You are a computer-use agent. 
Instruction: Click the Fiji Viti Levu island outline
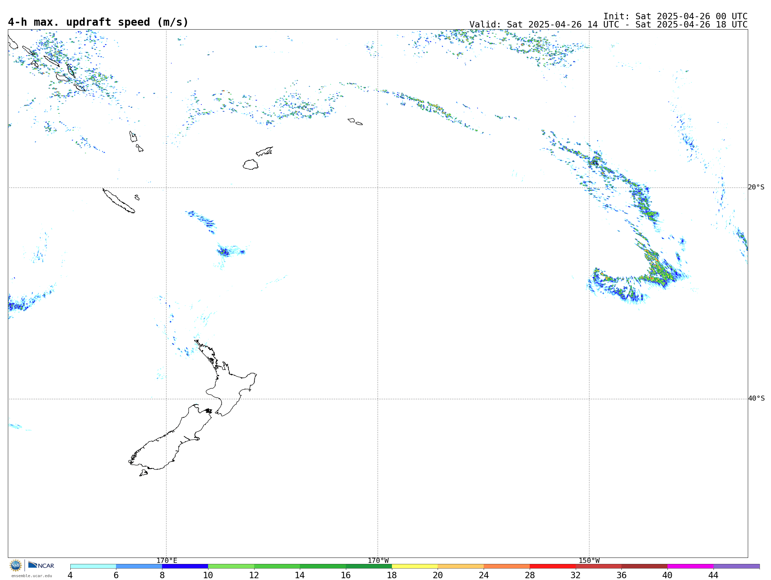(251, 165)
